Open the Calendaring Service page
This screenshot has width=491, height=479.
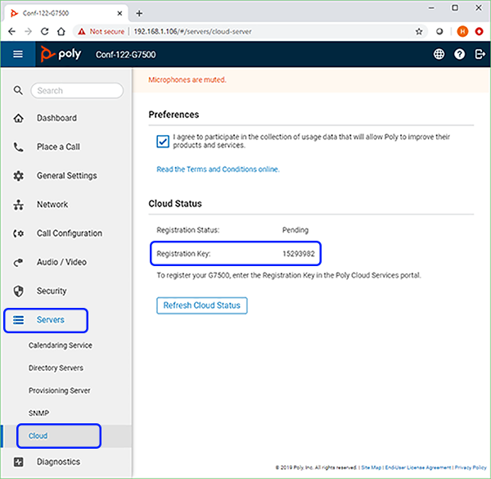[x=60, y=346]
